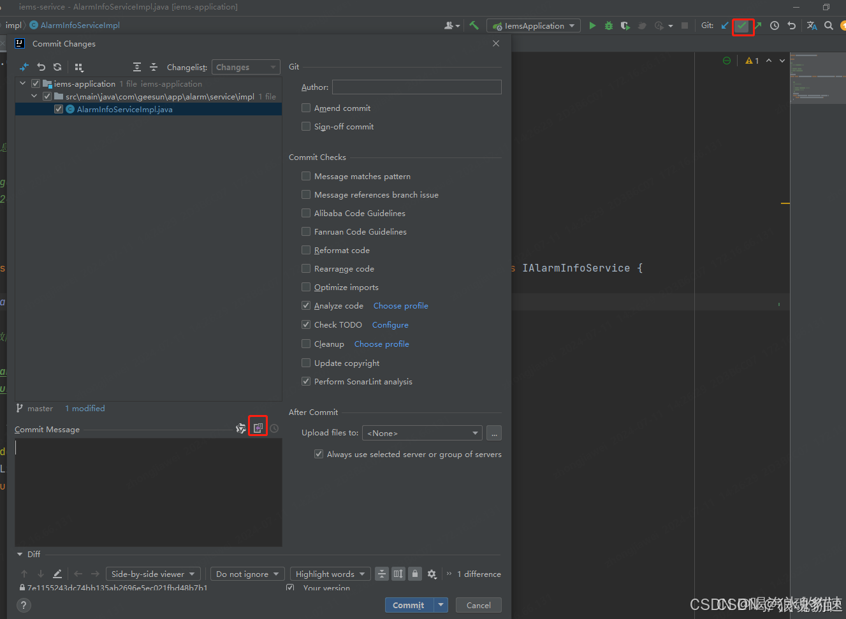Click AlarmInfoServiceImpl breadcrumb in navigation bar

coord(75,25)
